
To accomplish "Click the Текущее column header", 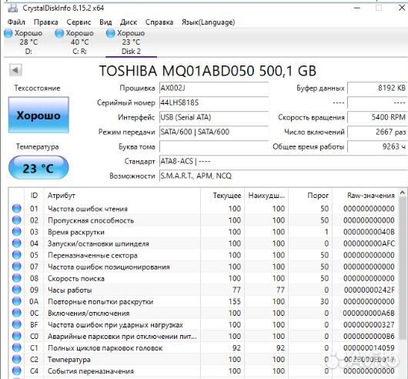I will coord(222,195).
